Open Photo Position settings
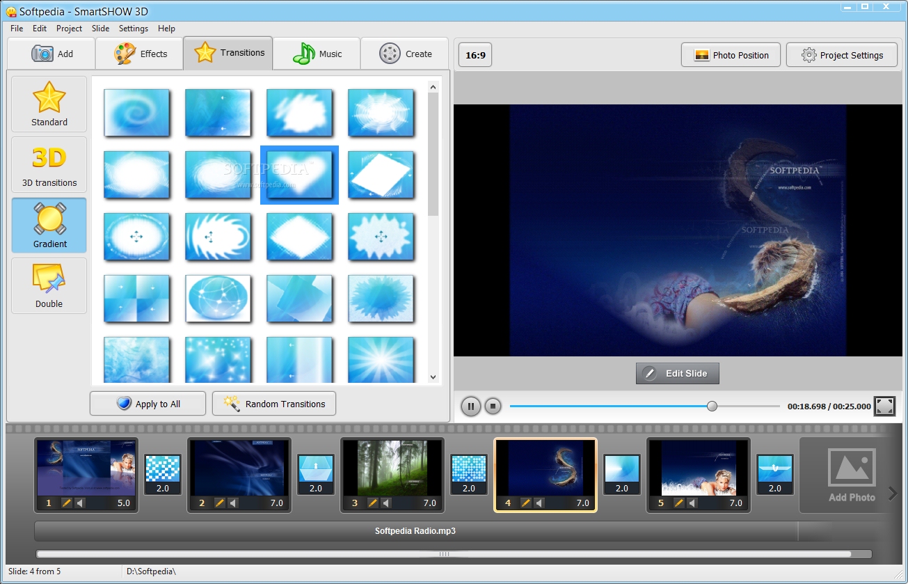 (731, 55)
